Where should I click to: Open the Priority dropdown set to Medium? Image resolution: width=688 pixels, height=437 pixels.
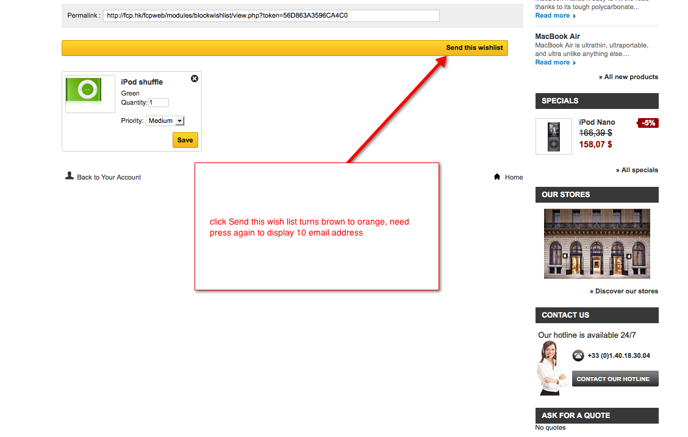coord(165,121)
